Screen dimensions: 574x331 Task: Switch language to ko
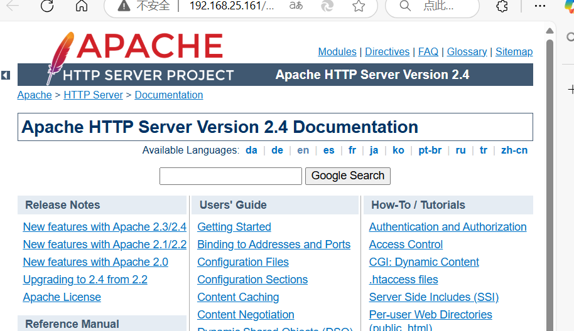point(398,150)
